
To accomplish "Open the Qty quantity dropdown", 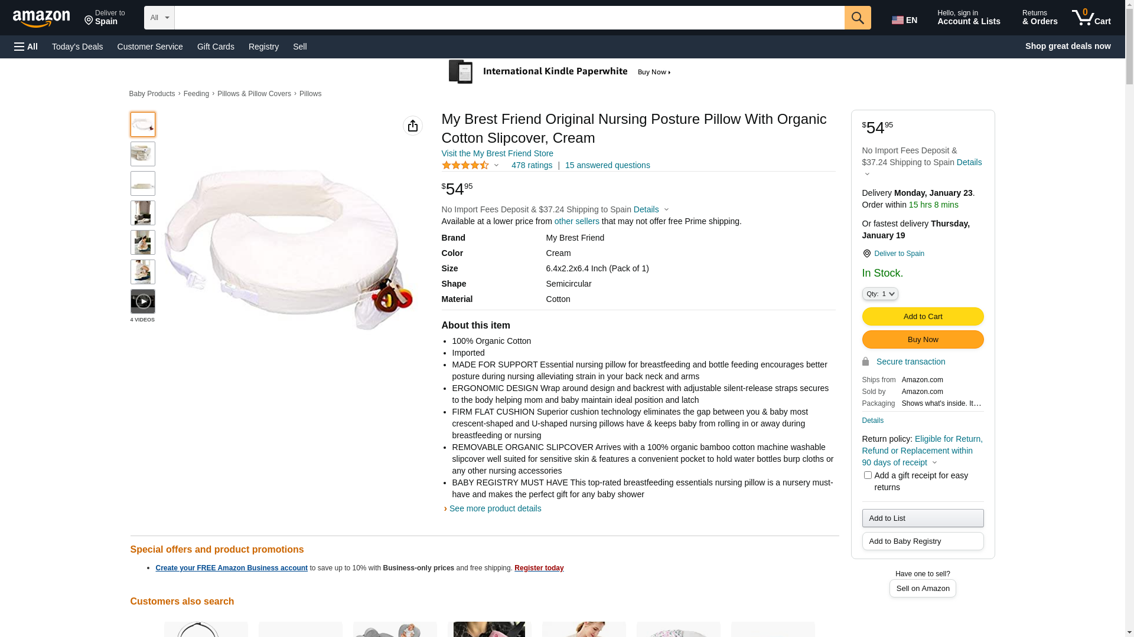I will point(880,294).
